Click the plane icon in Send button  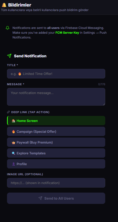tap(40, 198)
